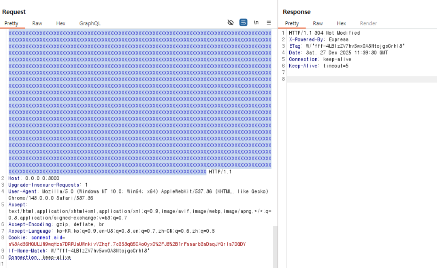Toggle word wrap in the request editor
Screen dimensions: 437x268
(x=243, y=23)
